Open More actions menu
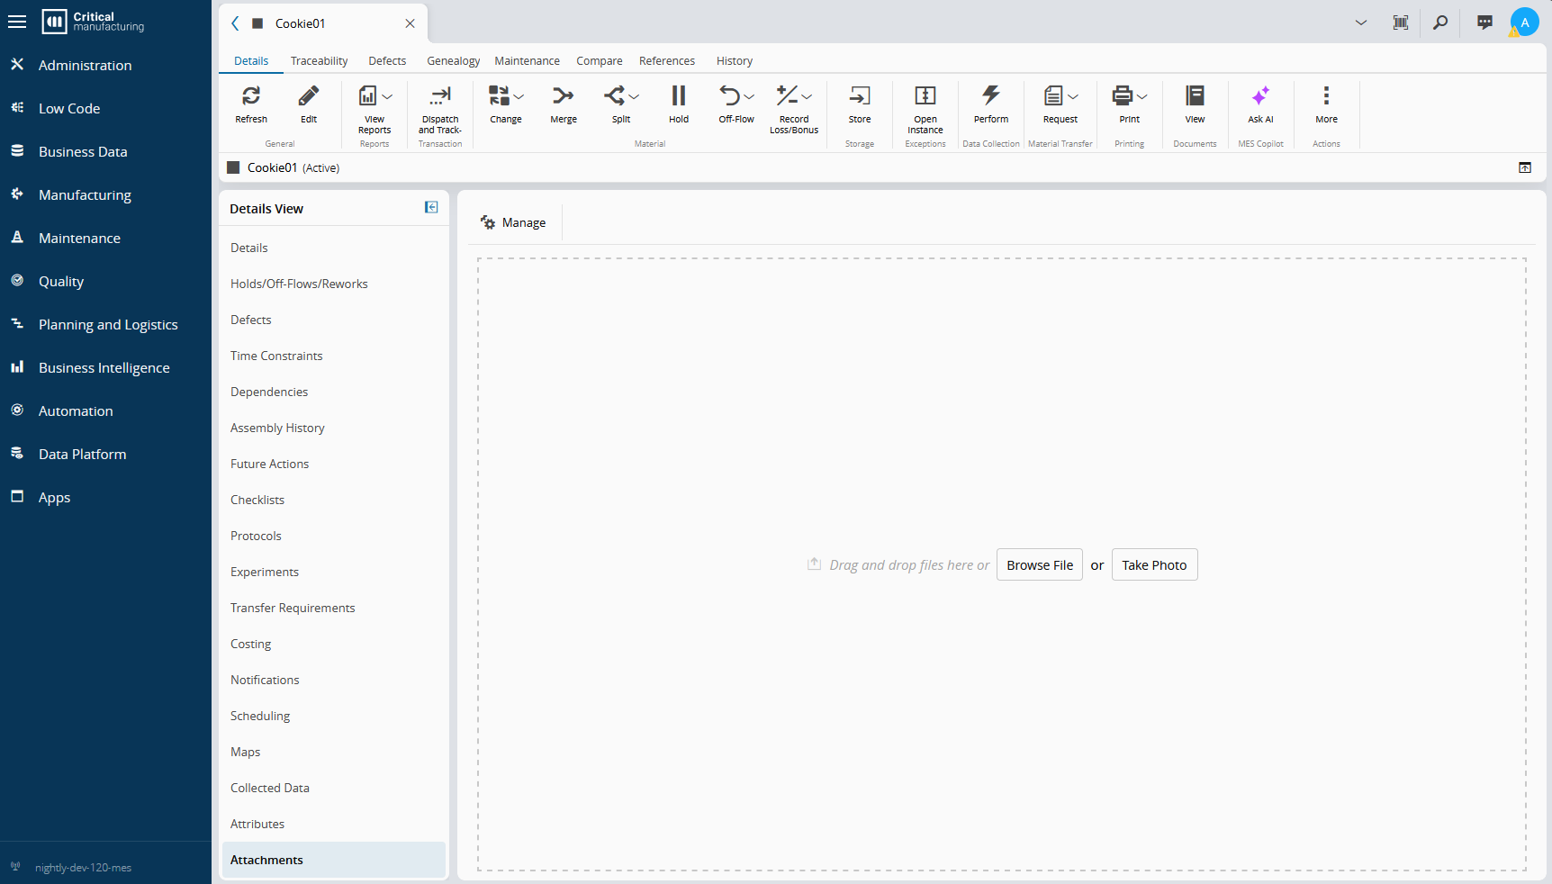The image size is (1552, 884). [1326, 95]
